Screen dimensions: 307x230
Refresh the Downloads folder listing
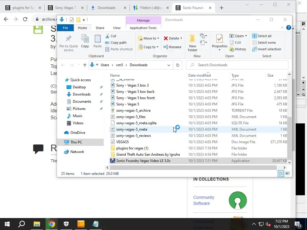tap(177, 65)
